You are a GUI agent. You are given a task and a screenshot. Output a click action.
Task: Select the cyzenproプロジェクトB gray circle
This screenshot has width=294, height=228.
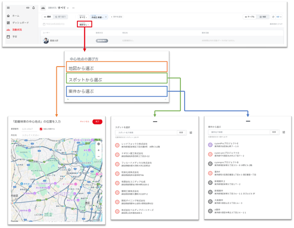tap(210, 164)
